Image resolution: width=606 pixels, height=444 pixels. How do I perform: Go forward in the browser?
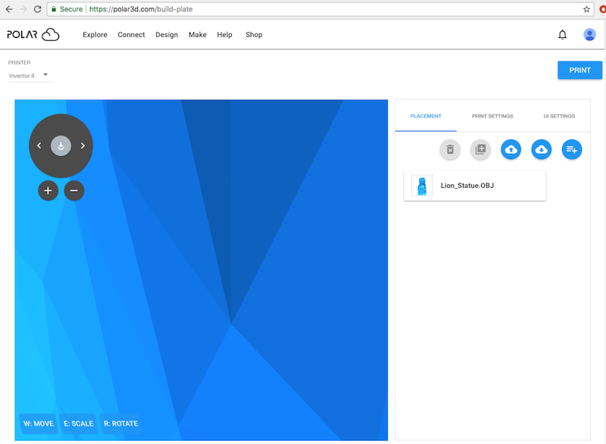coord(23,9)
